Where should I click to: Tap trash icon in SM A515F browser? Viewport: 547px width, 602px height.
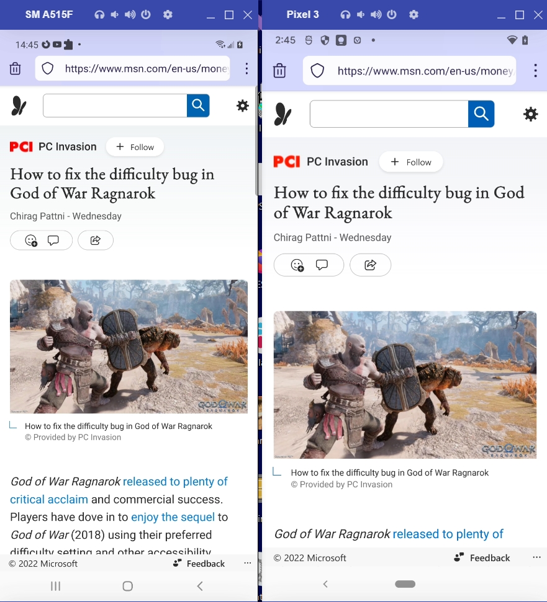point(15,69)
